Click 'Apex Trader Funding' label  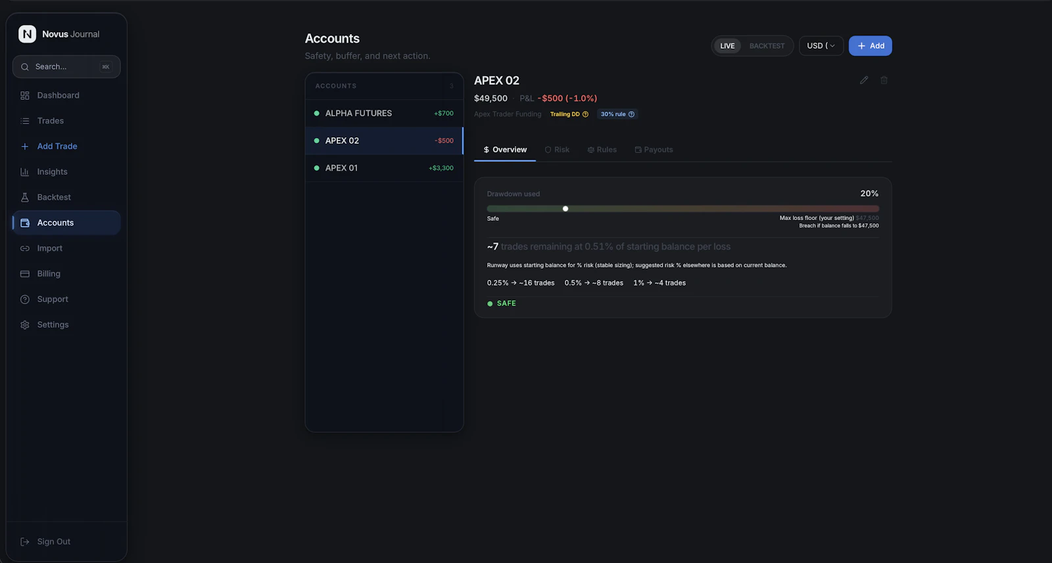[x=508, y=114]
